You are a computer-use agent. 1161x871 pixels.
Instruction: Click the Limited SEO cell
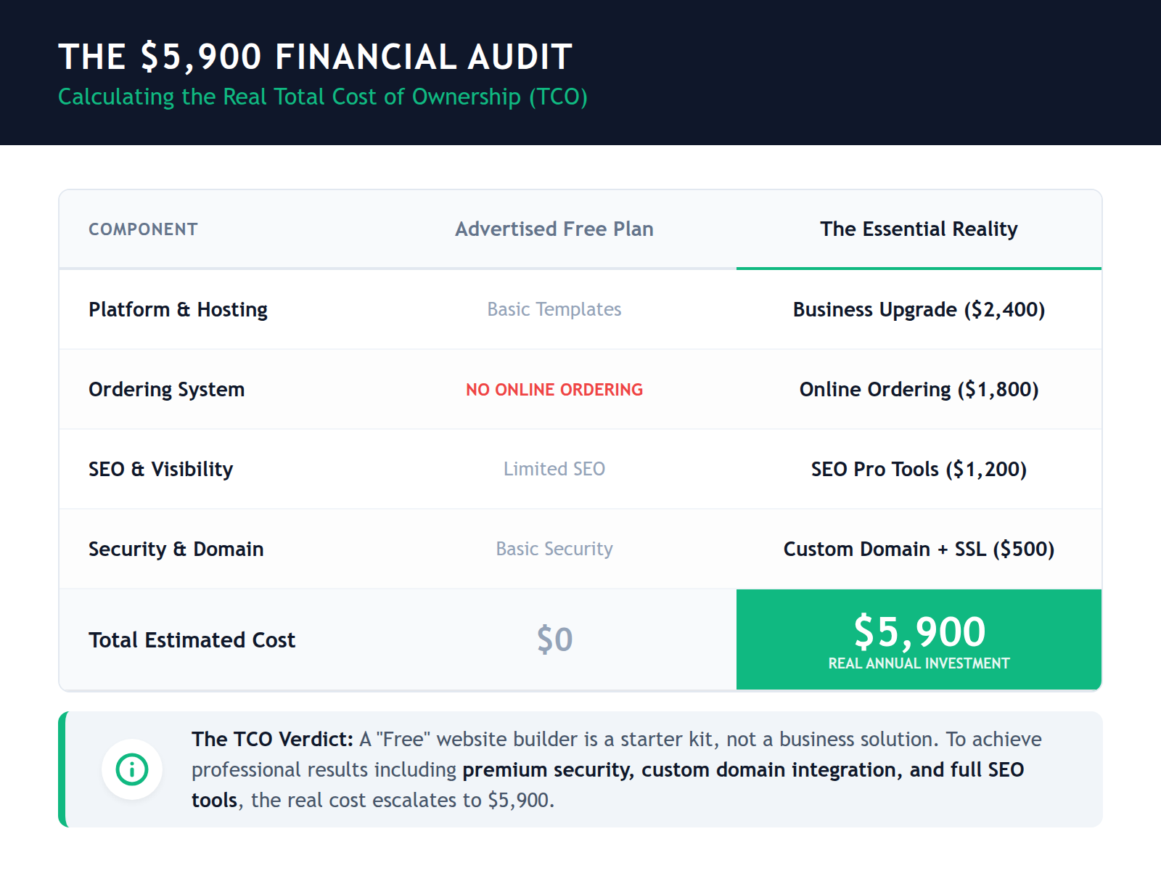pyautogui.click(x=554, y=470)
